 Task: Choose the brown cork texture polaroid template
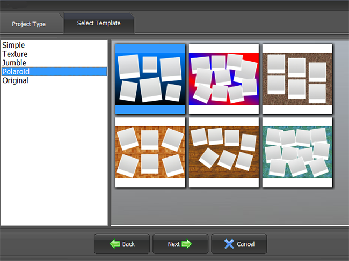pyautogui.click(x=297, y=79)
